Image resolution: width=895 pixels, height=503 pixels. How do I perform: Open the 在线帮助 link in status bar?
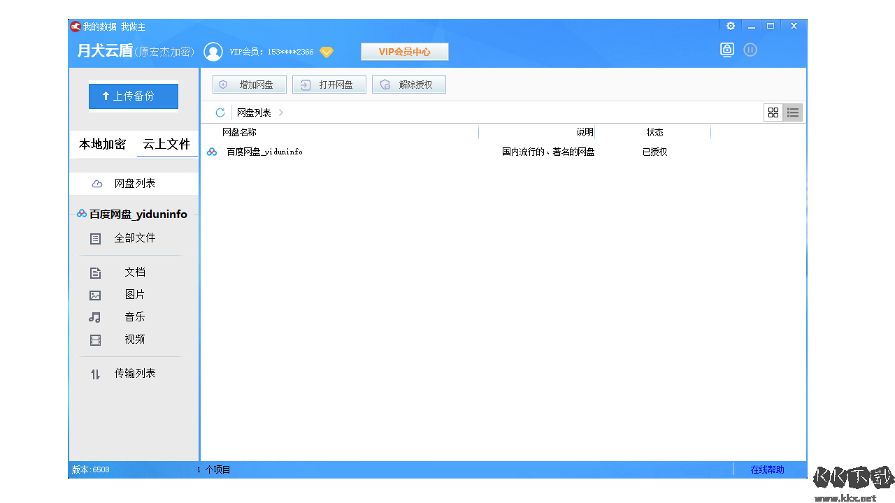click(766, 469)
